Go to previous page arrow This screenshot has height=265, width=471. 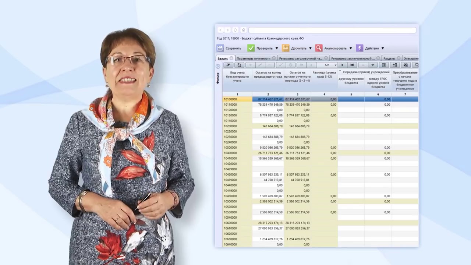[x=311, y=65]
